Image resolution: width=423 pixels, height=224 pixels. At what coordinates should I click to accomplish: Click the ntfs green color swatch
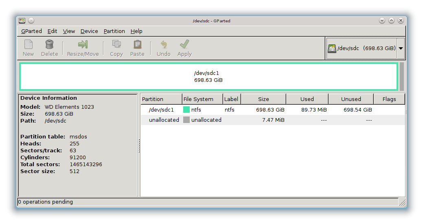(x=186, y=110)
